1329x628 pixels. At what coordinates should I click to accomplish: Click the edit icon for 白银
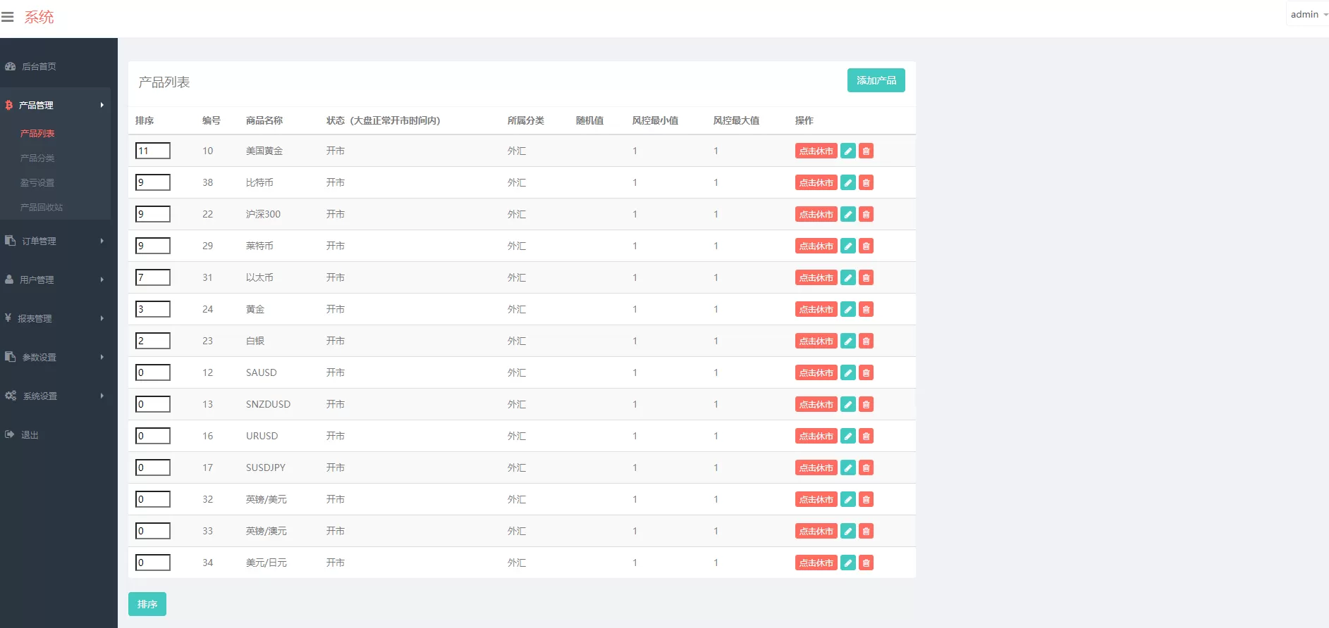[848, 341]
